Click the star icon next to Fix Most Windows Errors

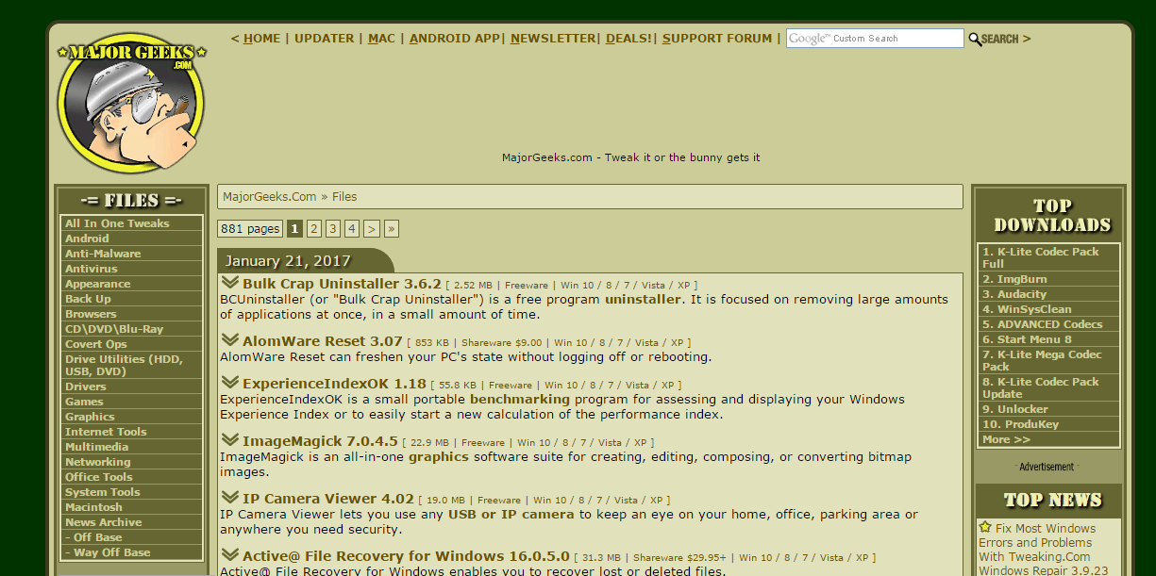click(985, 527)
